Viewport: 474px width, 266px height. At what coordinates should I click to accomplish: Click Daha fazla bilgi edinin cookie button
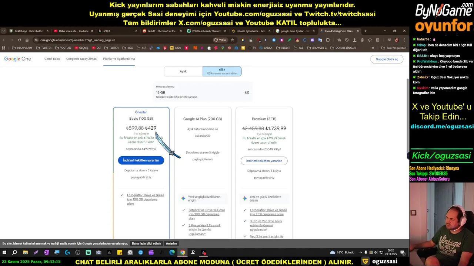[x=146, y=243]
